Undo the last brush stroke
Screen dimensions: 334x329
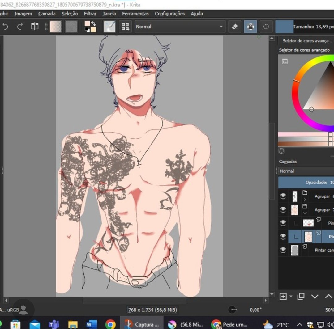[5, 27]
